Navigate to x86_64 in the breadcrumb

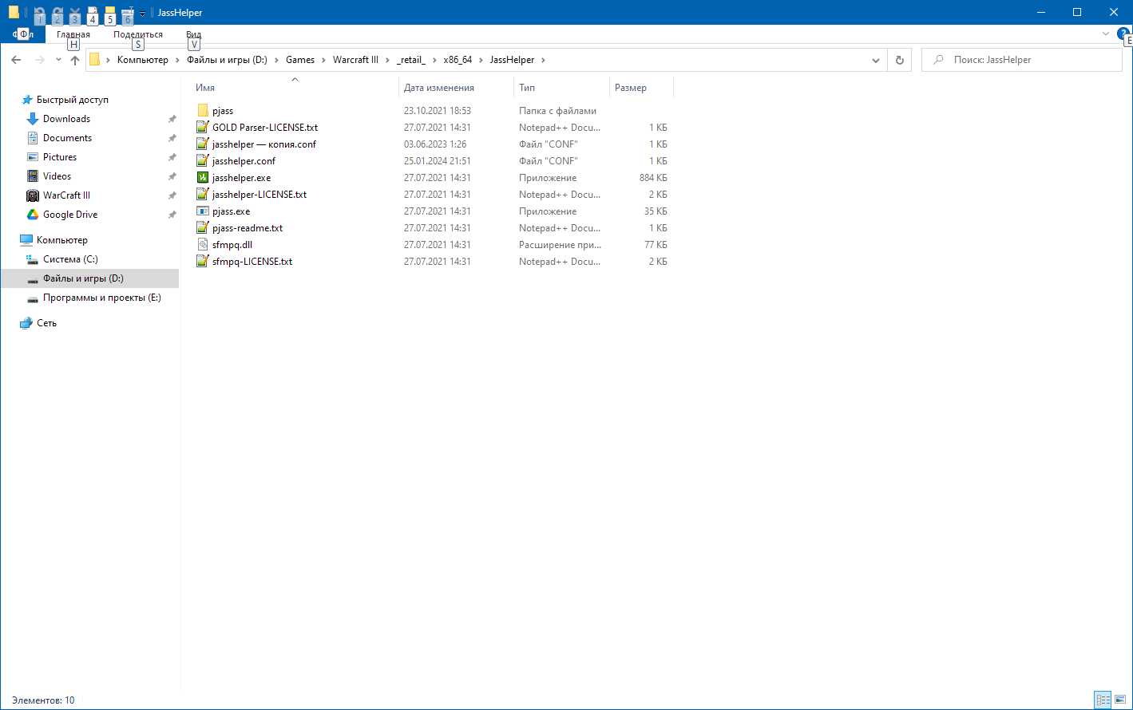[x=458, y=60]
